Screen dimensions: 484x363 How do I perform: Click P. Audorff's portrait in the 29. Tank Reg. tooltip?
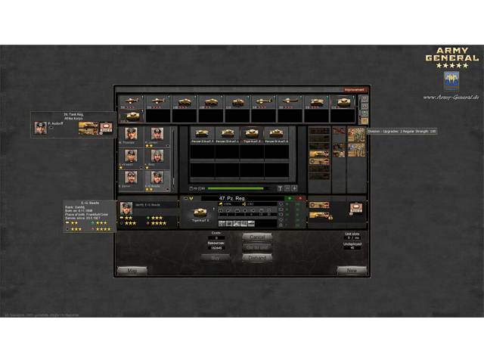point(40,128)
